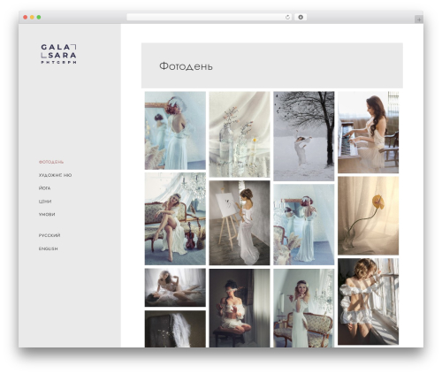The width and height of the screenshot is (442, 374).
Task: Open the Умови menu page
Action: (x=47, y=214)
